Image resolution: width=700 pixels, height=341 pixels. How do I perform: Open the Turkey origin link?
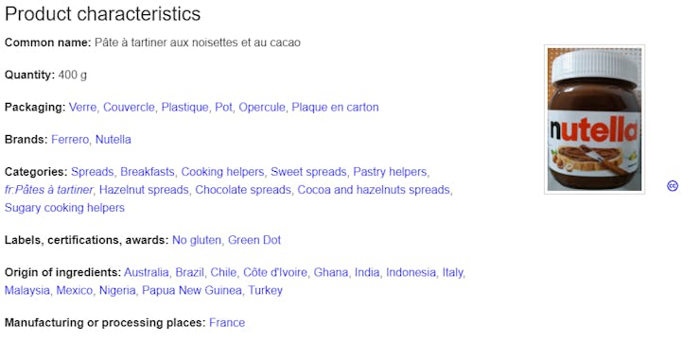point(266,291)
